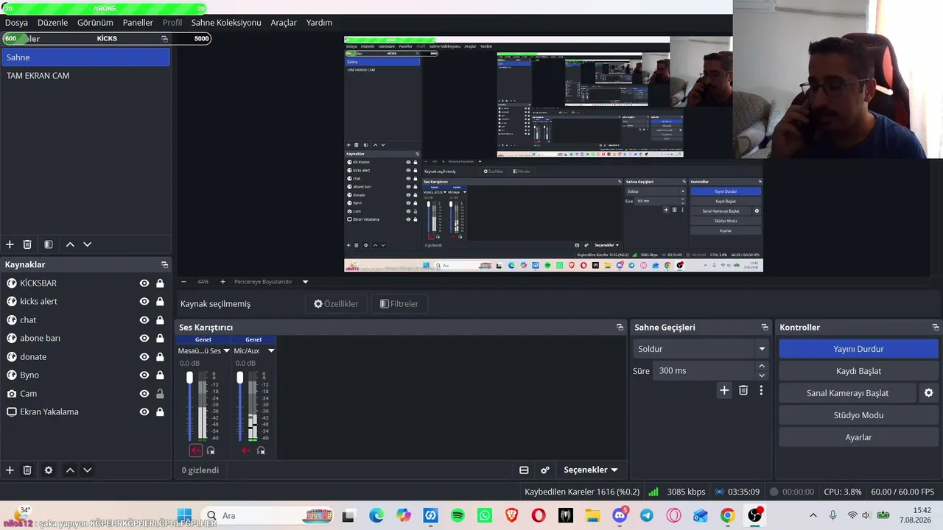The width and height of the screenshot is (943, 530).
Task: Open the Paneller menu
Action: click(x=138, y=23)
